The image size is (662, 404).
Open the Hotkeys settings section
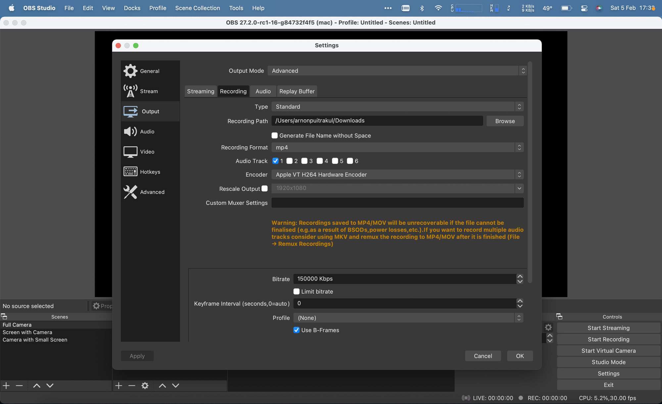click(x=150, y=172)
